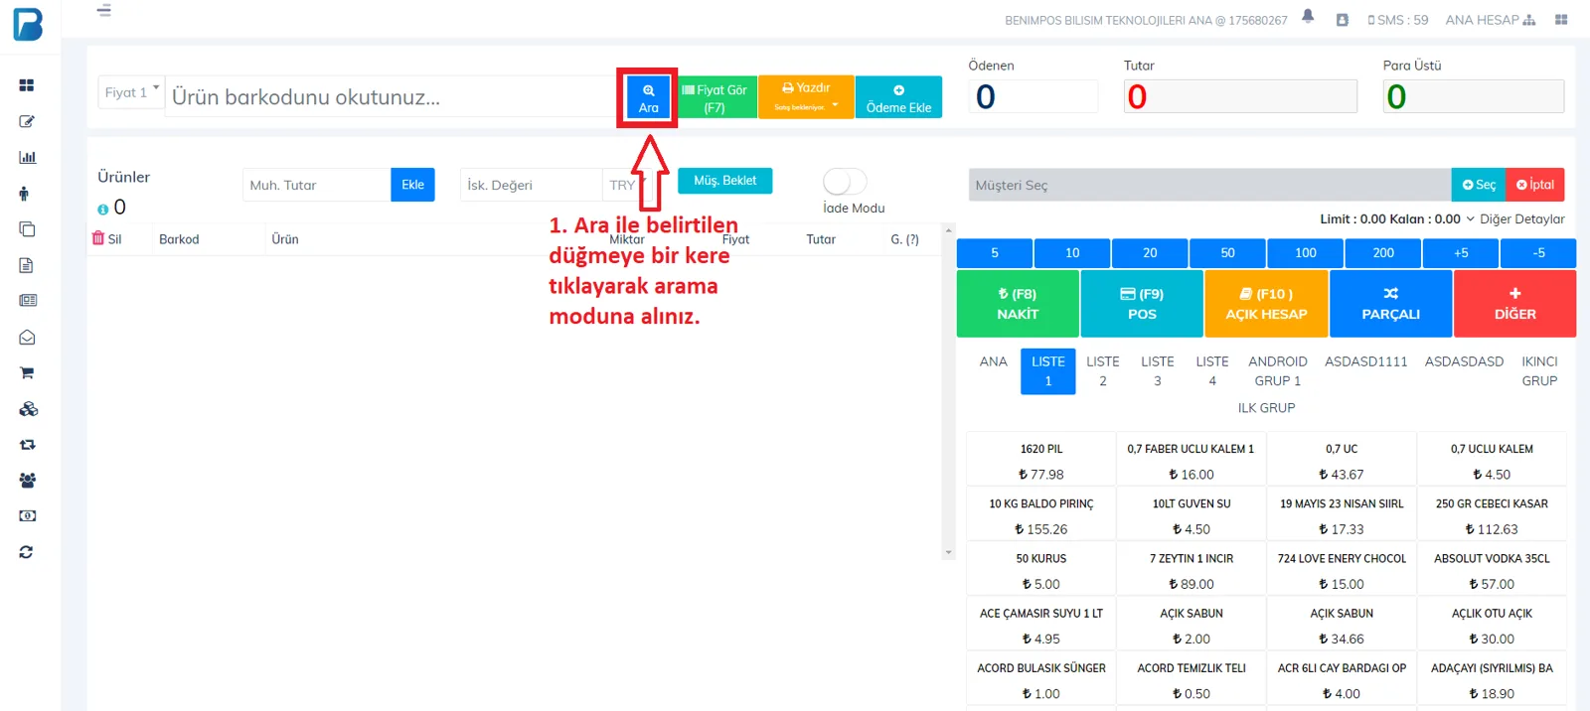Focus the İsk. Değeri discount field
The image size is (1590, 711).
(x=531, y=185)
